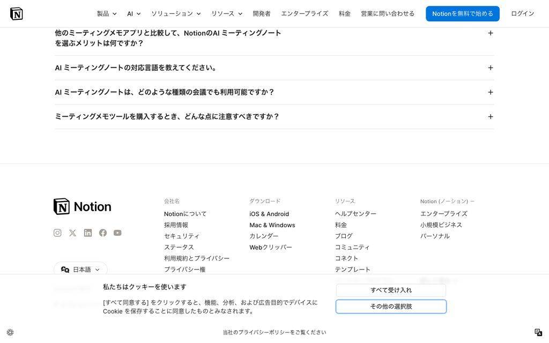Open the テンプレート footer link

point(353,270)
